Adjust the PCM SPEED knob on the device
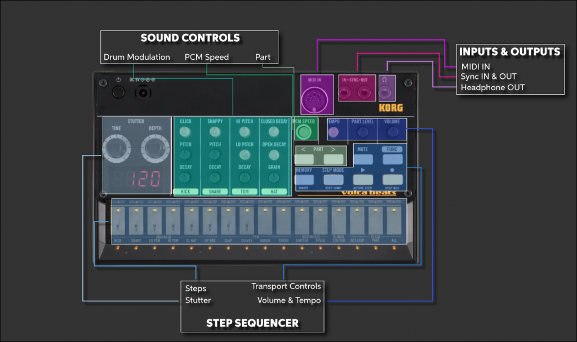Viewport: 577px width, 342px height. [304, 132]
